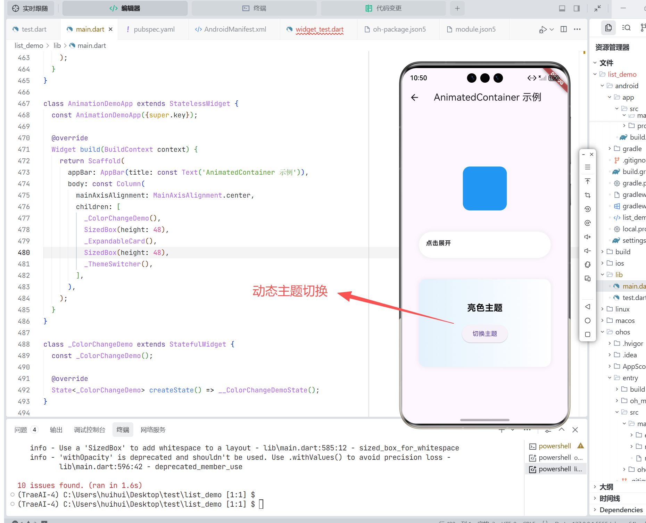The width and height of the screenshot is (646, 523).
Task: Maximize the bottom panel with the up chevron
Action: [x=562, y=430]
